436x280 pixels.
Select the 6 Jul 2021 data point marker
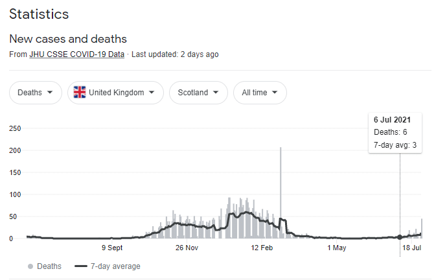pos(400,237)
